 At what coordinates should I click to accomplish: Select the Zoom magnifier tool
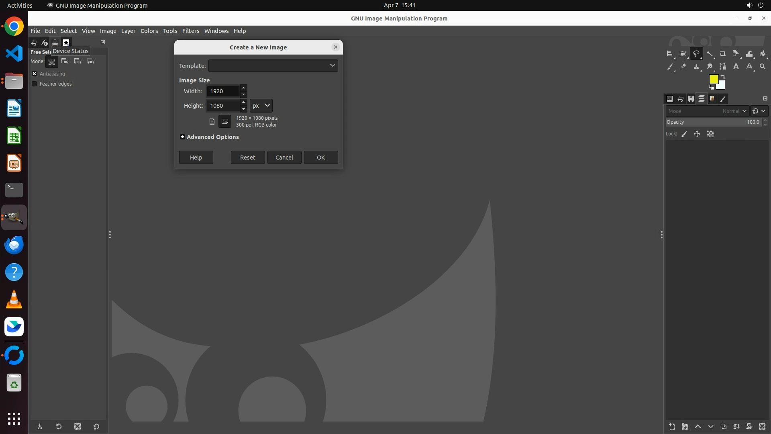click(763, 67)
